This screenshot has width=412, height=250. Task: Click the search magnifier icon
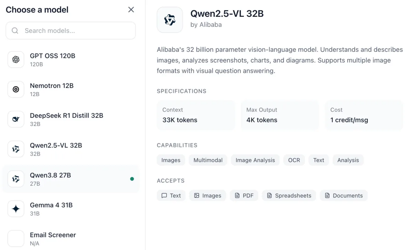[15, 31]
